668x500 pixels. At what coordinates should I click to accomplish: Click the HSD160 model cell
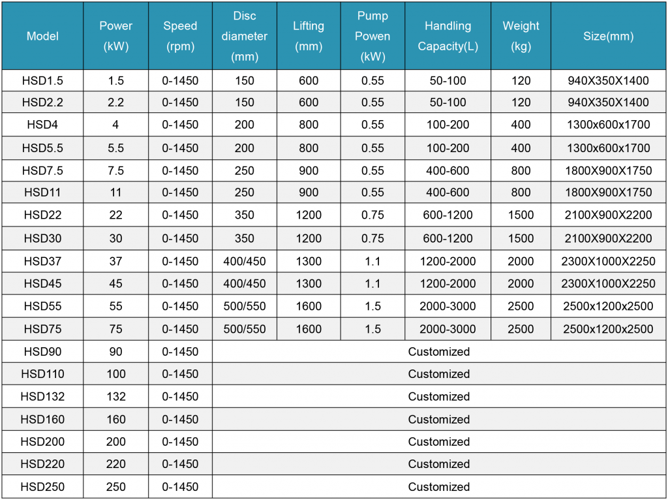(x=42, y=419)
